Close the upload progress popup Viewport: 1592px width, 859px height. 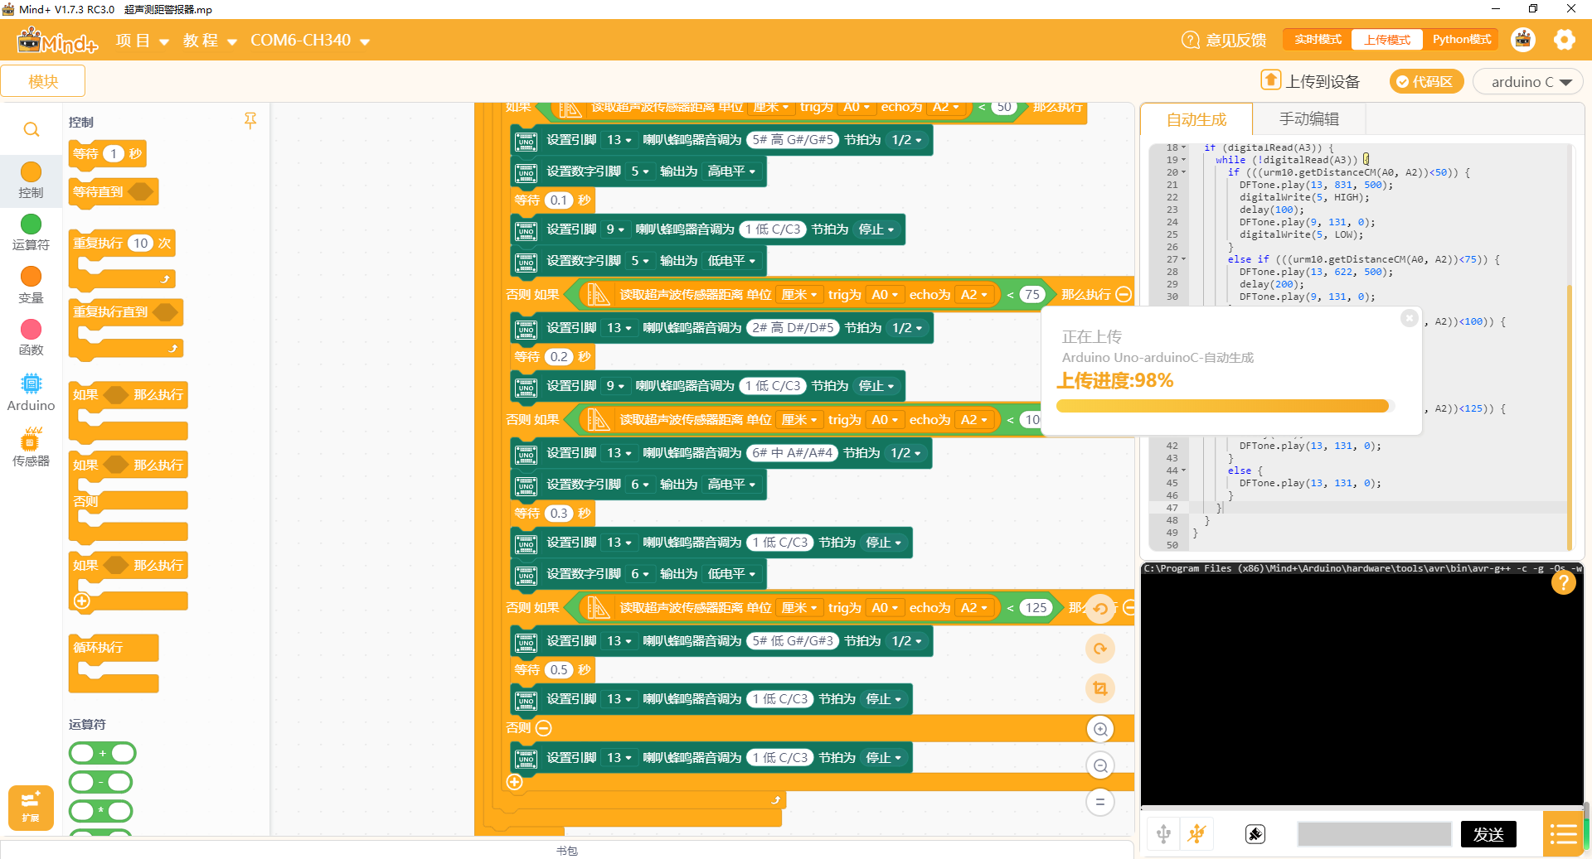click(1409, 318)
